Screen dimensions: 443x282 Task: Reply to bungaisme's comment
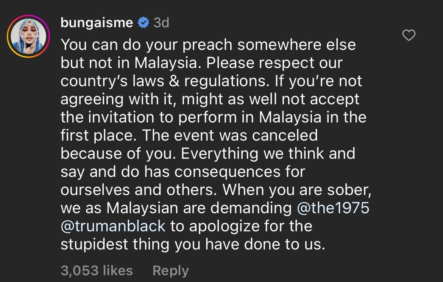click(170, 271)
